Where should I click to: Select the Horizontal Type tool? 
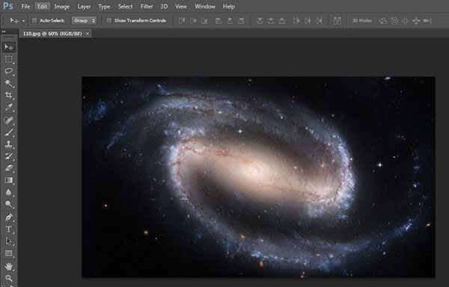point(8,229)
